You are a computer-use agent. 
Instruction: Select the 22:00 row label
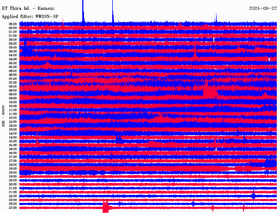13,196
